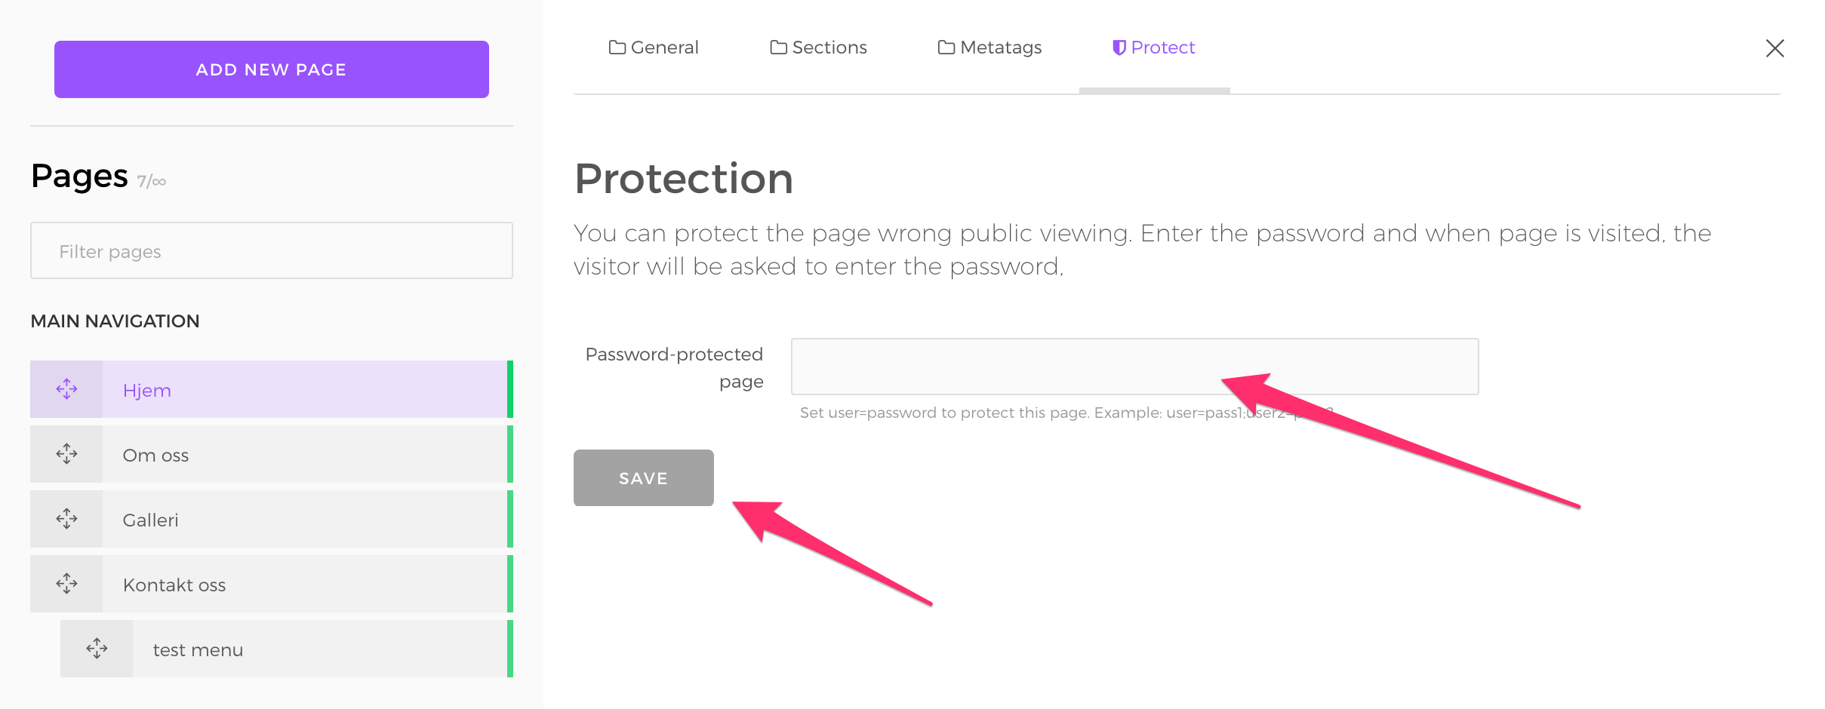Viewport: 1825px width, 709px height.
Task: Click the folder icon beside General
Action: 617,48
